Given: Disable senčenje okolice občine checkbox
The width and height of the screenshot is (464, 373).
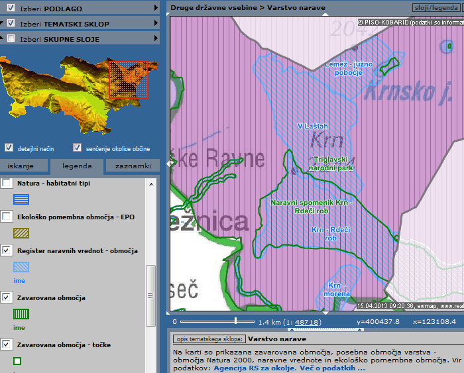Looking at the screenshot, I should 78,148.
